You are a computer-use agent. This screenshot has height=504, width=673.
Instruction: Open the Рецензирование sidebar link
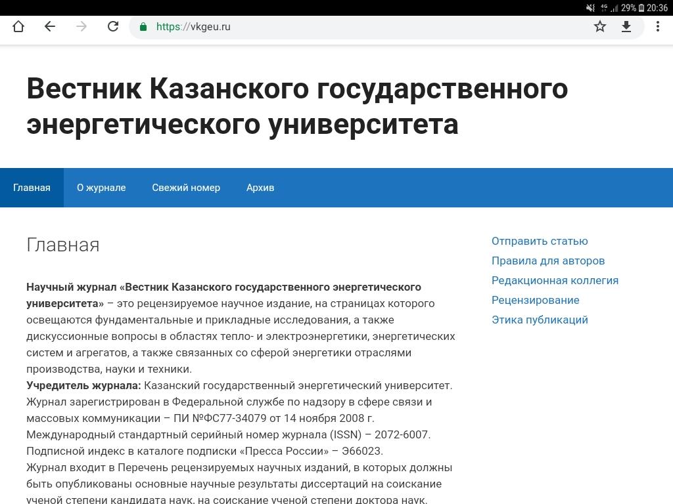coord(535,300)
